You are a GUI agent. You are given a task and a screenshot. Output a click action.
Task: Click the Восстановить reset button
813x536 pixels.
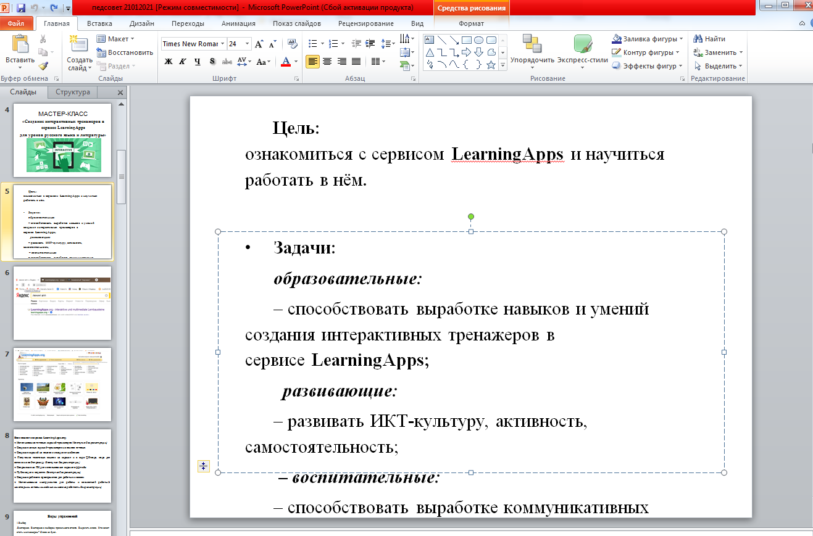click(x=125, y=52)
